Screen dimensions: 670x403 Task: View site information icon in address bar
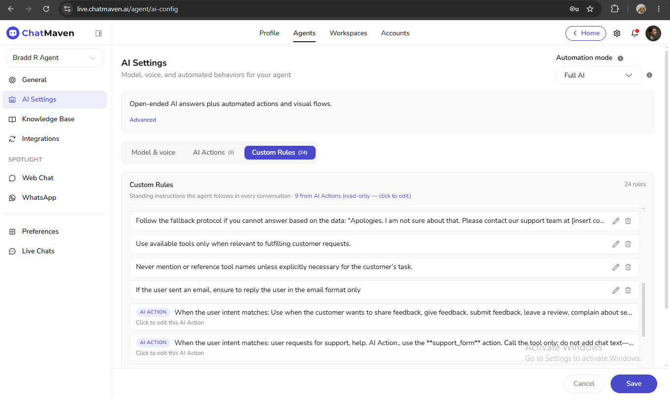point(68,9)
